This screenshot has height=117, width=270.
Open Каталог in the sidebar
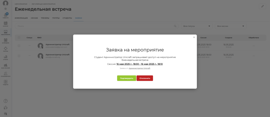click(6, 24)
